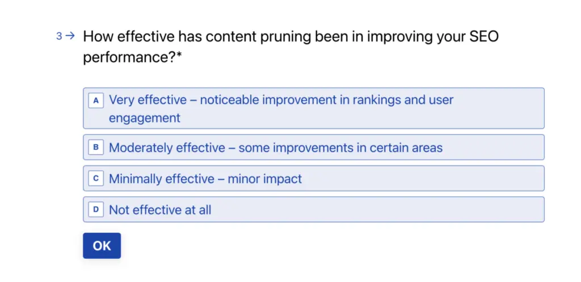Screen dimensions: 581x282
Task: Click the letter C key badge
Action: [x=96, y=179]
